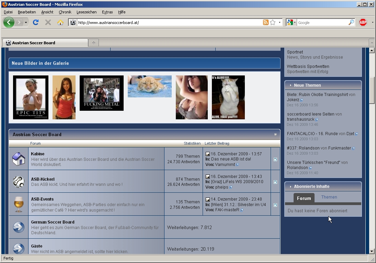Toggle the Neue Themen sidebar block arrow

[290, 85]
